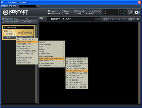Click the last icon in rack header
This screenshot has height=108, width=142.
click(138, 19)
